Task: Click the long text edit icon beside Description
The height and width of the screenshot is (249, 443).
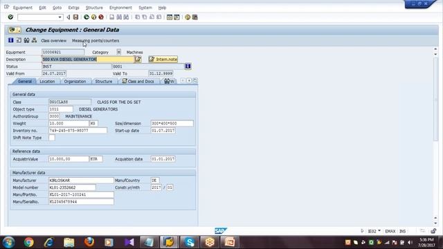Action: tap(138, 59)
